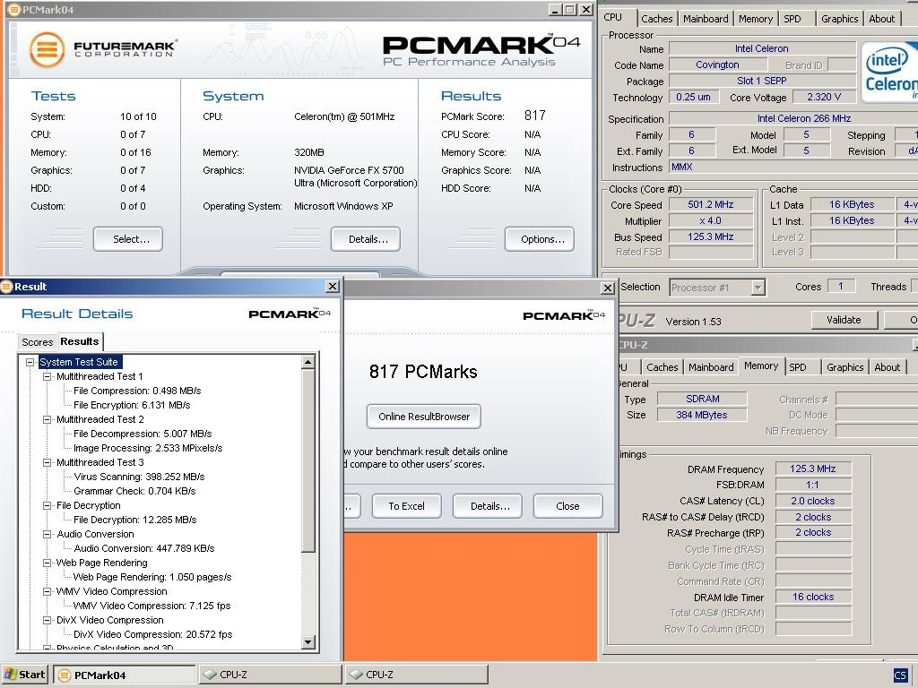Viewport: 918px width, 688px height.
Task: Select Web Page Rendering: 1.050 pages/s row
Action: pos(152,577)
